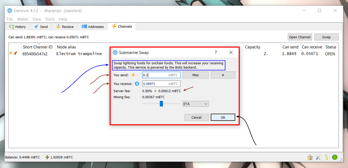348x168 pixels.
Task: Confirm swap with the OK button
Action: coord(223,117)
